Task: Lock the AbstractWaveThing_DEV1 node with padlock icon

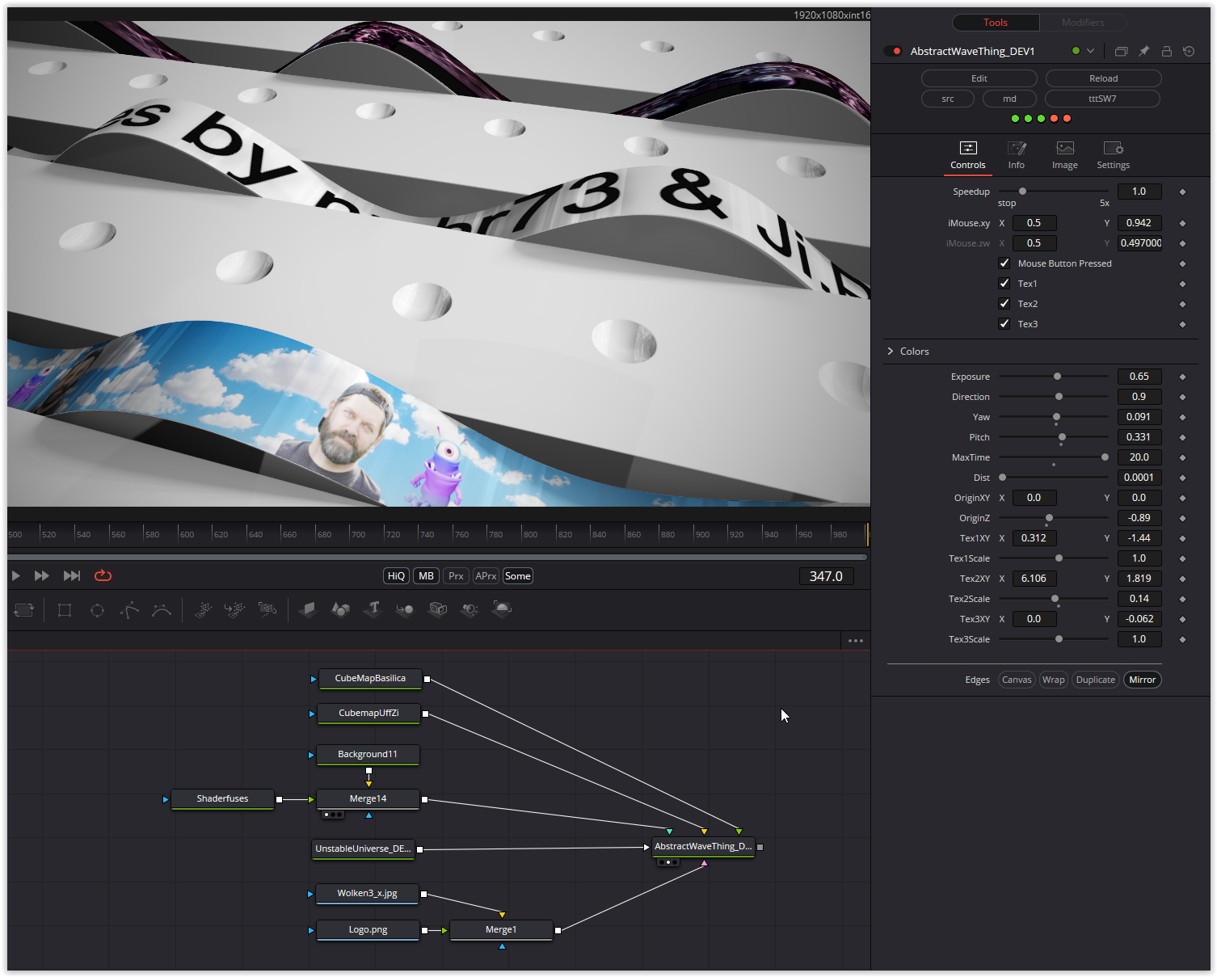Action: (1166, 51)
